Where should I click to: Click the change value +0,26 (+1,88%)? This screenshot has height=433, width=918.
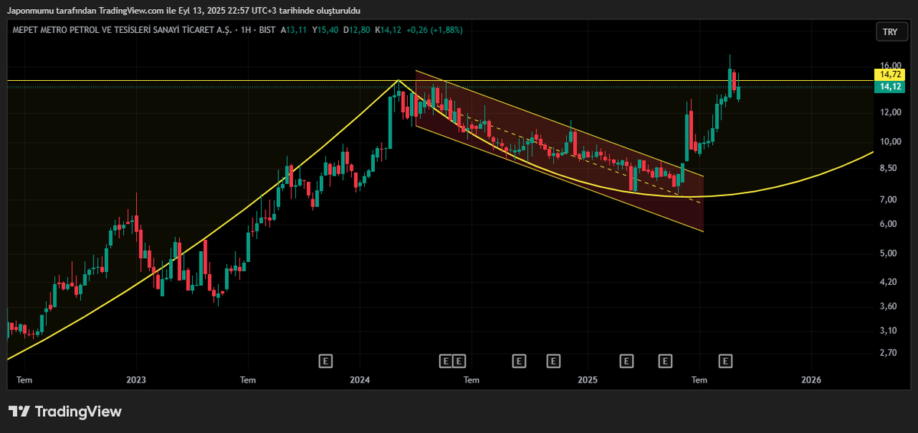435,30
